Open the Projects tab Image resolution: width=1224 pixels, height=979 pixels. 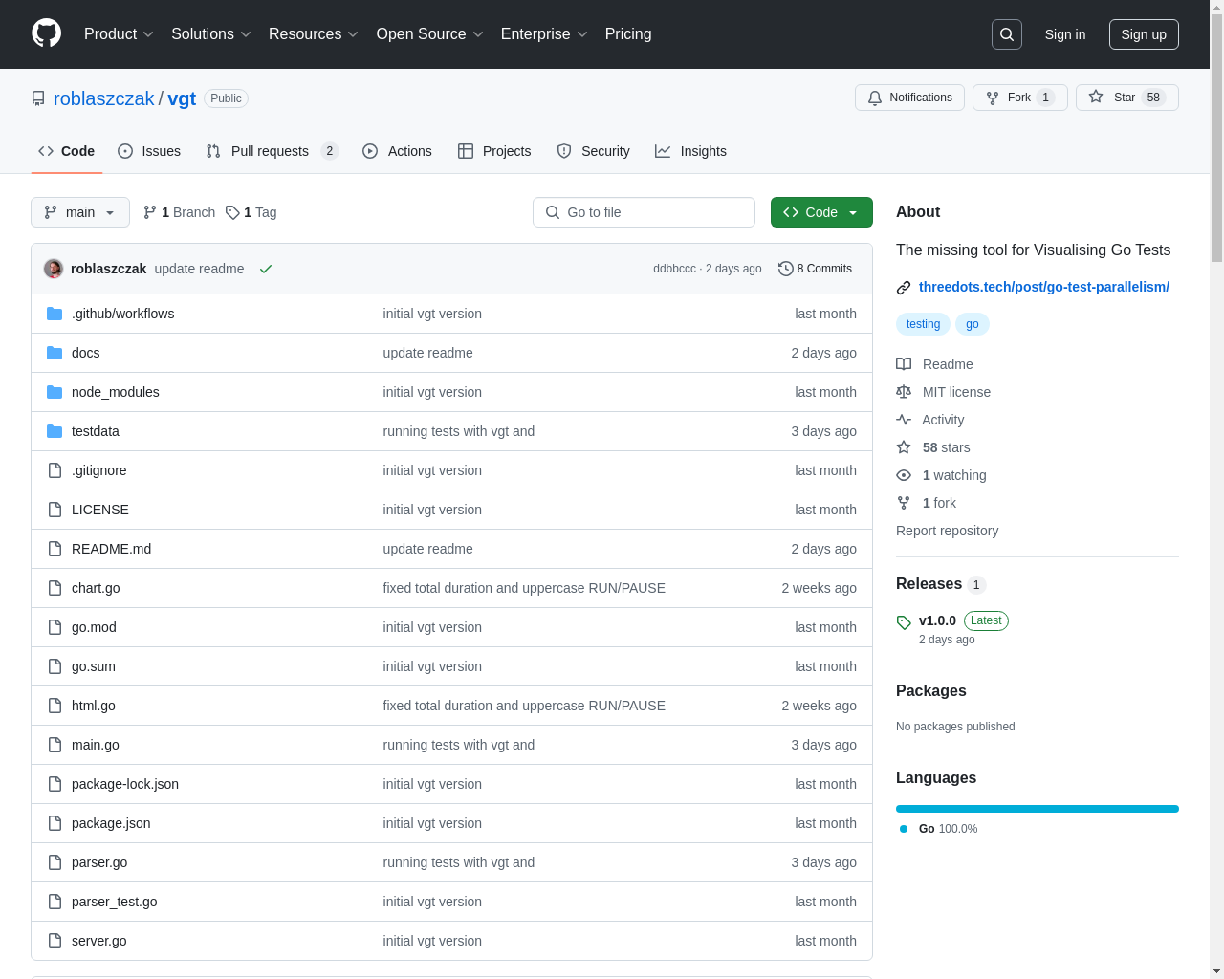(x=494, y=151)
